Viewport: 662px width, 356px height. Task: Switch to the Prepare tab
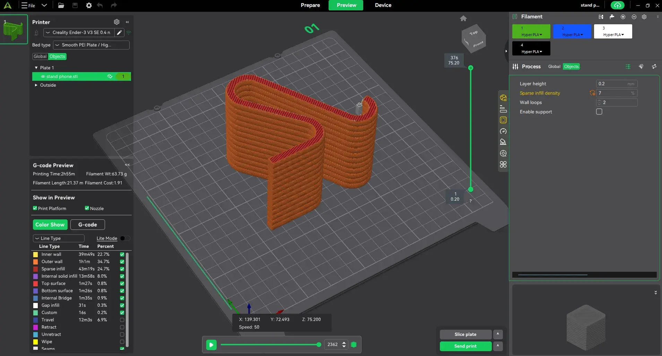click(x=310, y=5)
